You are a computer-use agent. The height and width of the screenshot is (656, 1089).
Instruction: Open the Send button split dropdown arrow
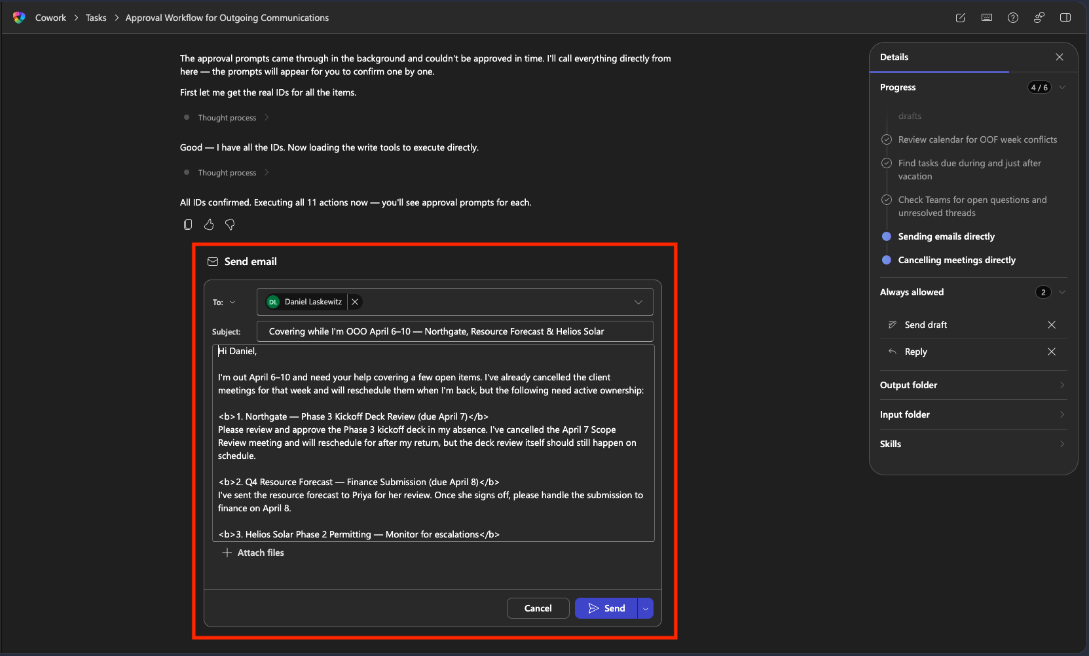pos(646,608)
